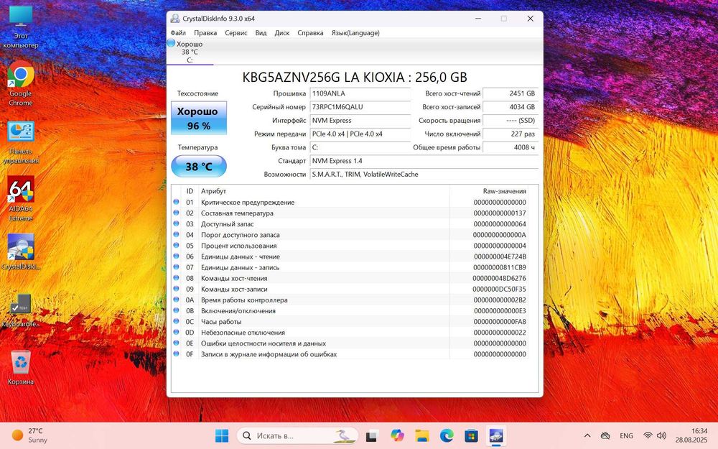
Task: Select row 0B Включения/отключения
Action: (x=350, y=310)
